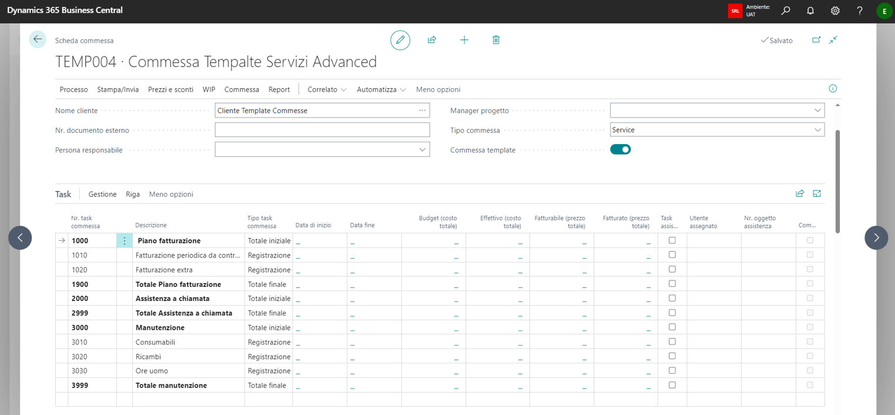The height and width of the screenshot is (415, 895).
Task: Click the Data di inizio column header
Action: point(313,225)
